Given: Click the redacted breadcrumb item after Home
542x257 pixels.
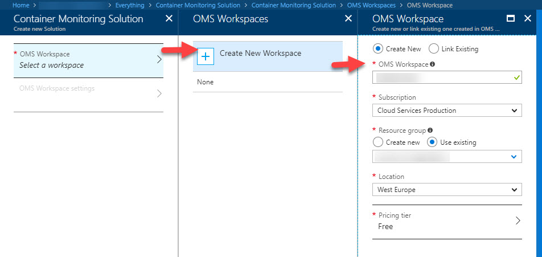Looking at the screenshot, I should point(72,5).
